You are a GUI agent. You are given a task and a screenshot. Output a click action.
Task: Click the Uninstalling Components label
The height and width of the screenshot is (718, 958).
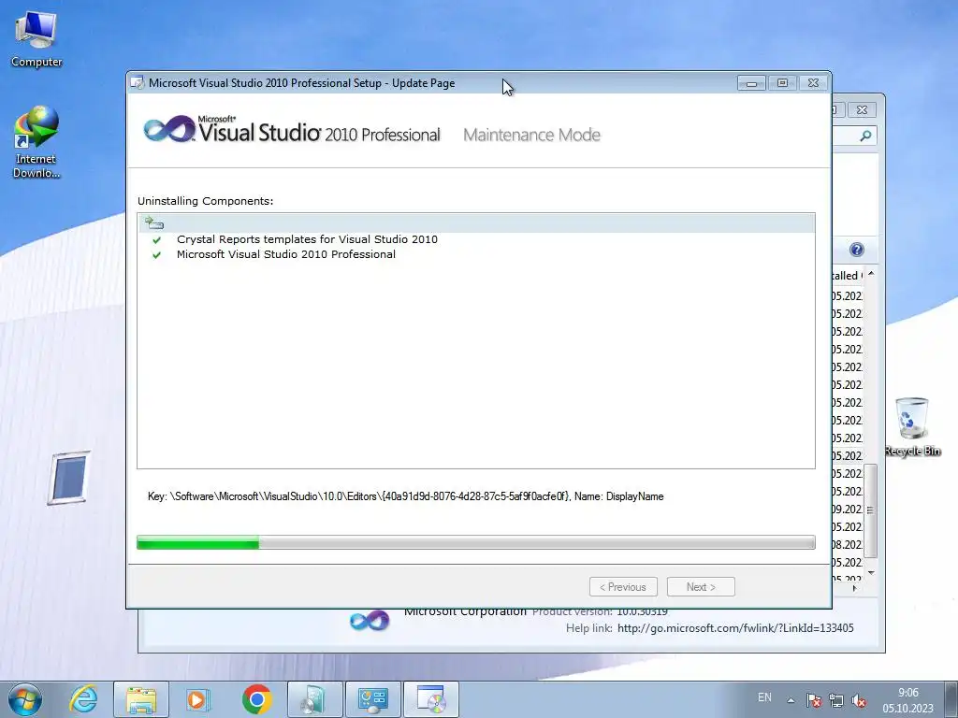tap(205, 201)
